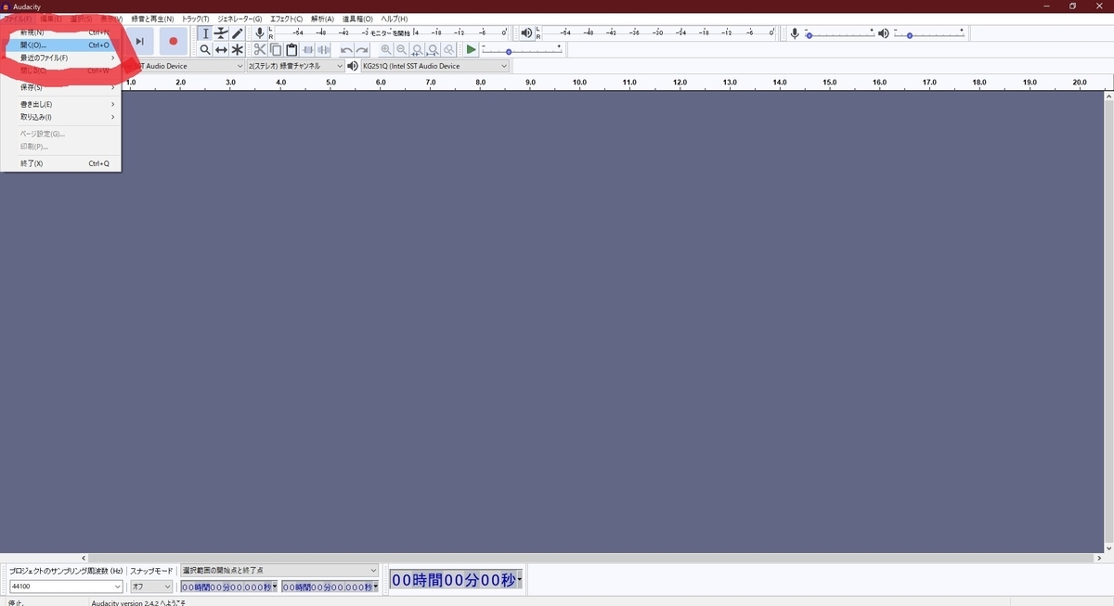Click the Undo arrow icon
Image resolution: width=1114 pixels, height=606 pixels.
[345, 49]
